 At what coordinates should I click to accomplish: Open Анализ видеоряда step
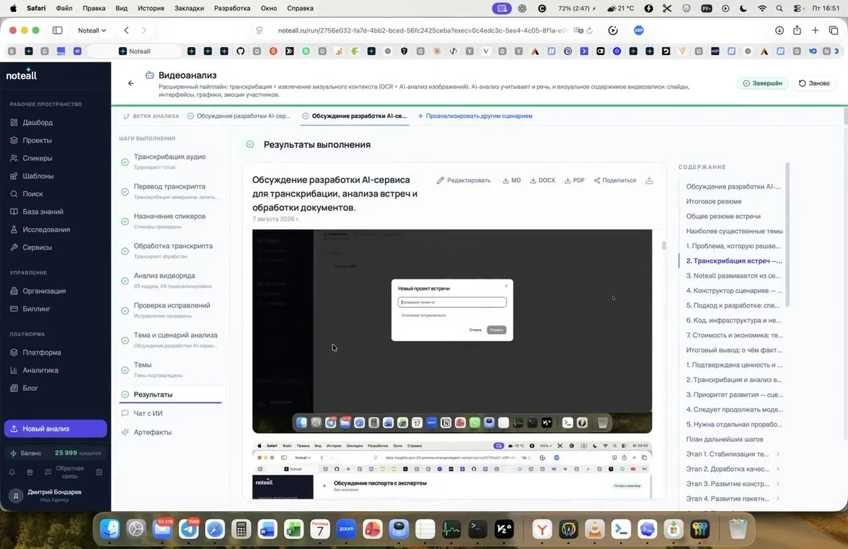click(x=171, y=280)
